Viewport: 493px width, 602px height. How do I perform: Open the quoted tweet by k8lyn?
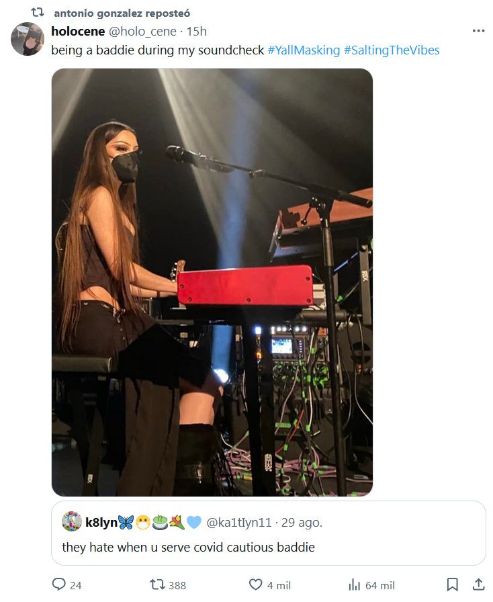[269, 546]
